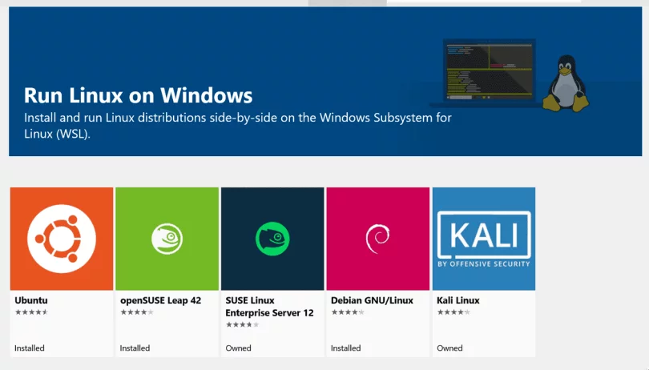Open the Kali by Offensive Security icon
Image resolution: width=649 pixels, height=370 pixels.
coord(484,239)
